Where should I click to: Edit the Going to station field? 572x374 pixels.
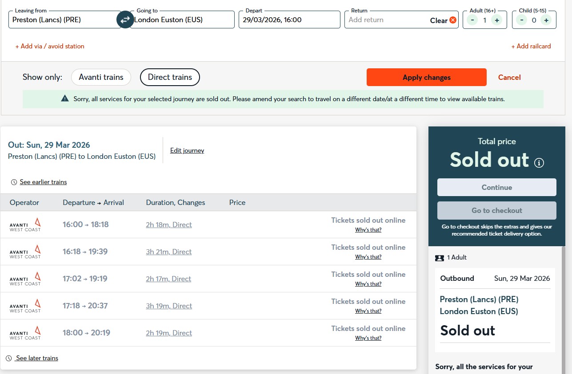tap(183, 20)
